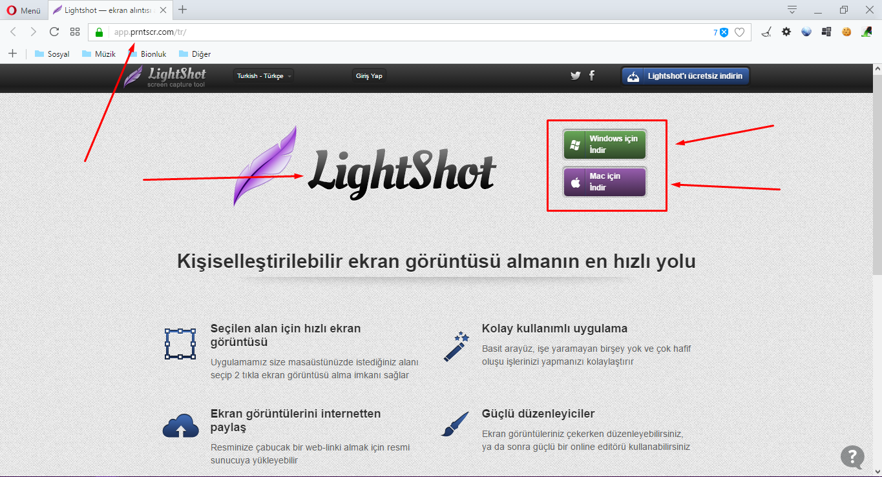This screenshot has height=477, width=882.
Task: Reload the page with the refresh icon
Action: [x=54, y=32]
